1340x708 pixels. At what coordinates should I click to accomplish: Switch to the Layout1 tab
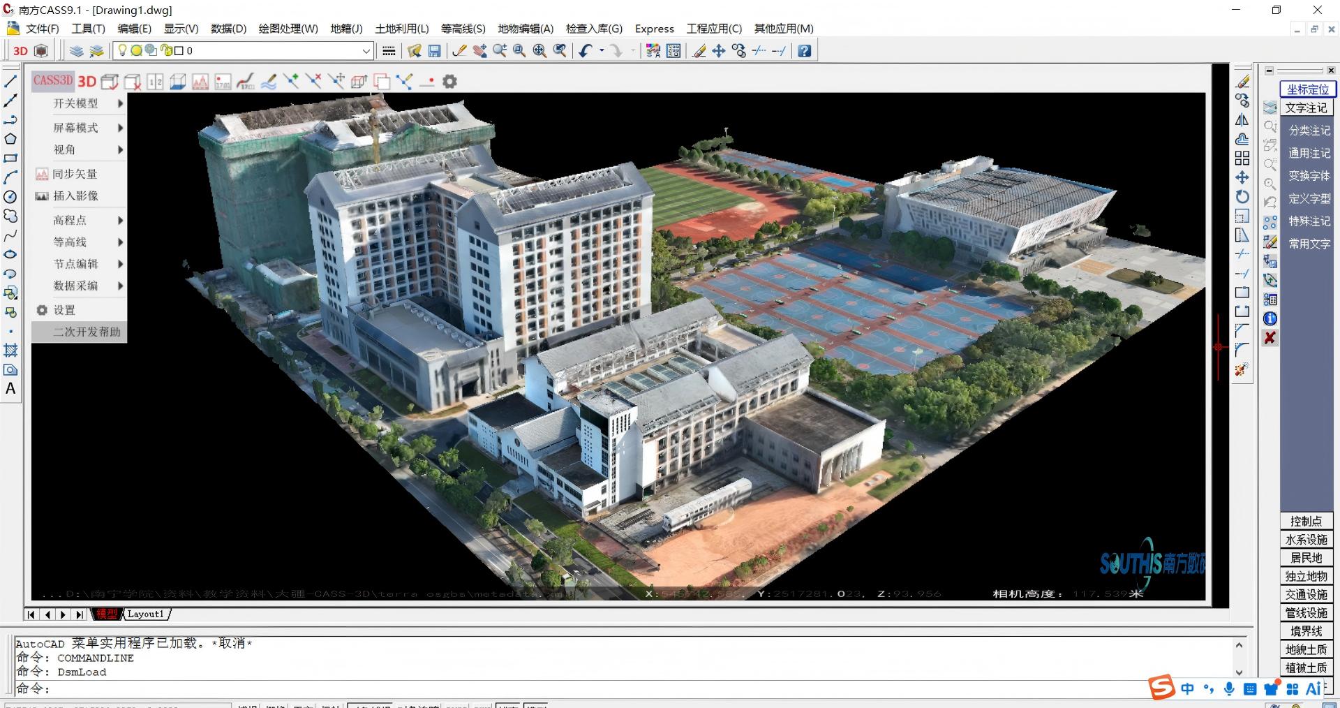[x=145, y=614]
